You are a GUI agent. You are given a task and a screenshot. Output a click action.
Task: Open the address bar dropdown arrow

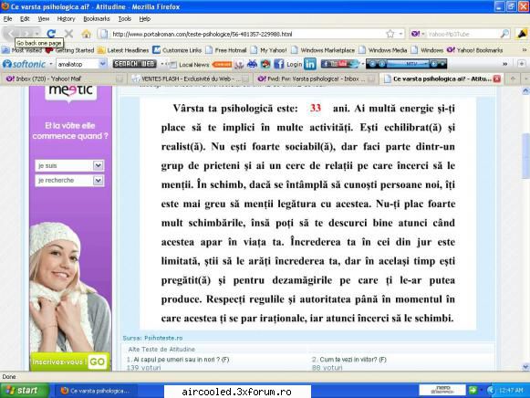pos(400,34)
